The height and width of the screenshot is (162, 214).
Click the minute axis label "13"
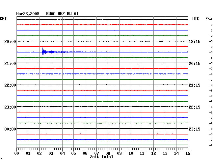tap(165, 153)
